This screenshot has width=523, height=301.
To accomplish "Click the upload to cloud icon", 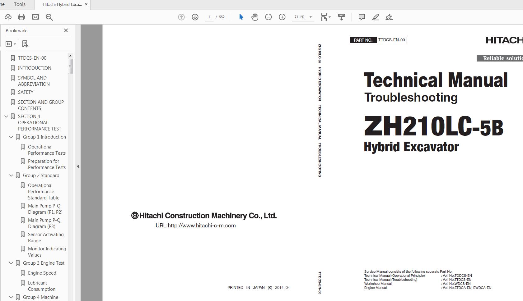I will pos(8,17).
